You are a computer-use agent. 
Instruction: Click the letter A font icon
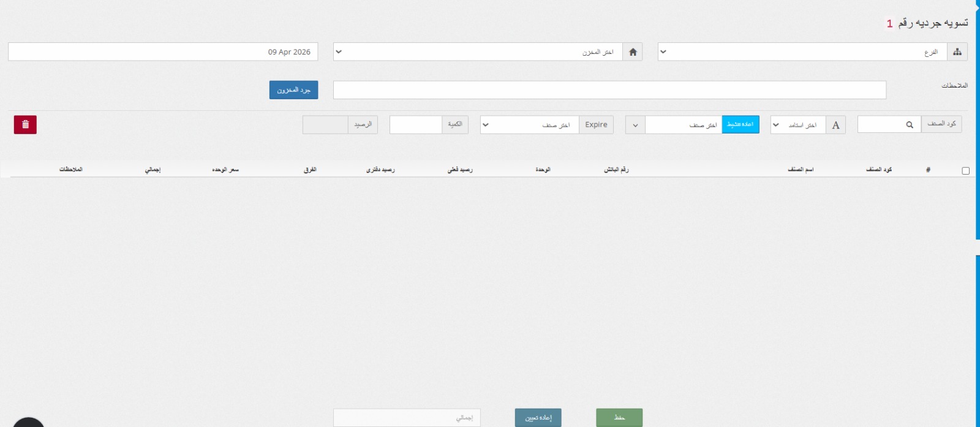click(x=835, y=125)
